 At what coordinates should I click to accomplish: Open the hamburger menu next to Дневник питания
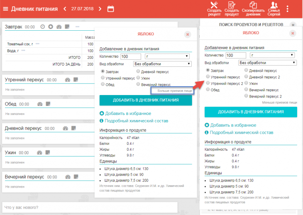6,9
